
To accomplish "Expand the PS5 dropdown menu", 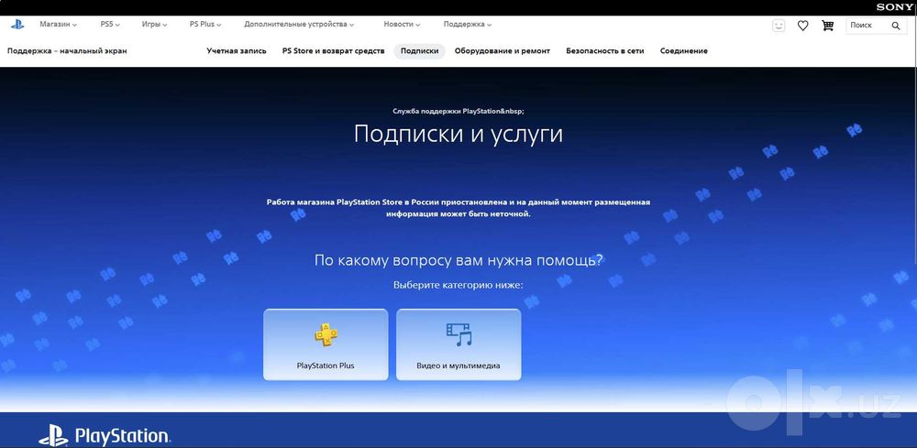I will click(x=110, y=25).
